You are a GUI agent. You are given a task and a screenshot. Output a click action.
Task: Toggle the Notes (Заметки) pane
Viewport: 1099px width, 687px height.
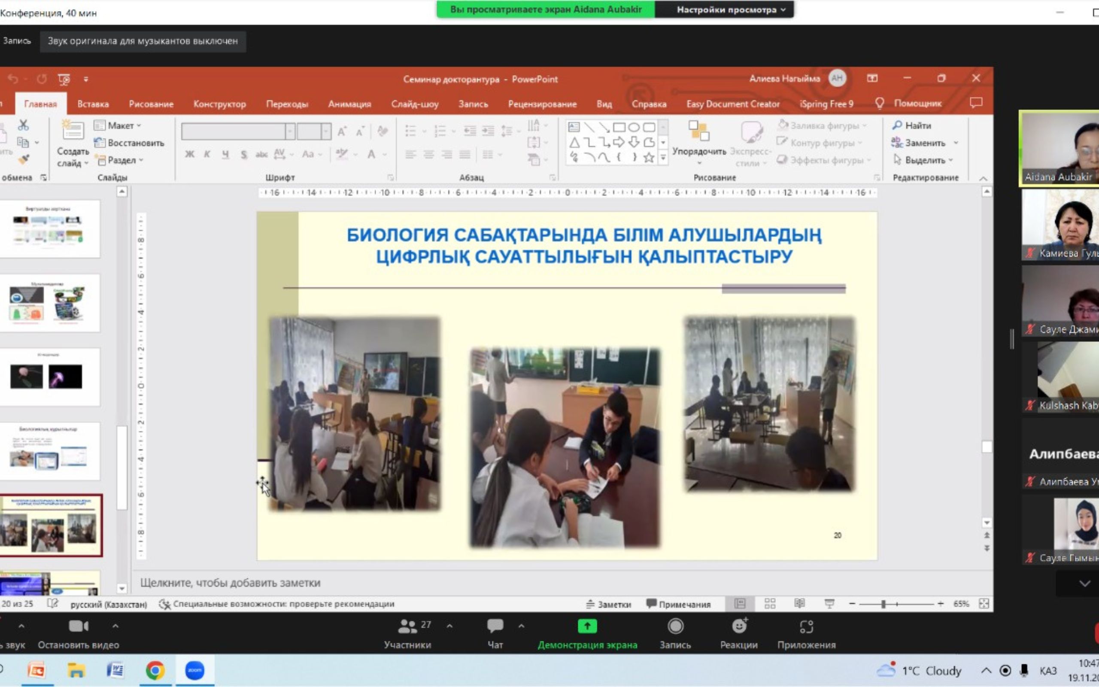point(608,604)
